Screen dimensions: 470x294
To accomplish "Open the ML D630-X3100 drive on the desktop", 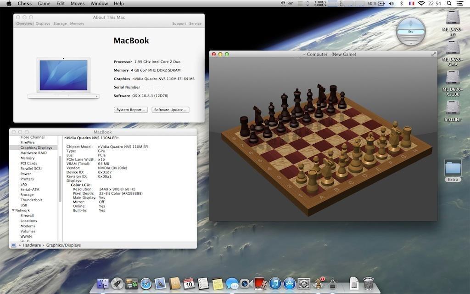I will (453, 83).
